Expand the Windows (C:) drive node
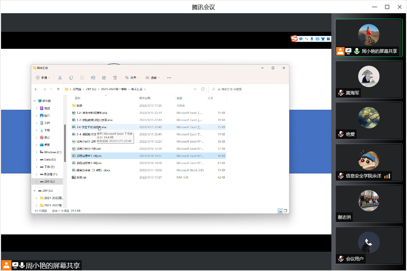This screenshot has width=407, height=271. [x=37, y=152]
